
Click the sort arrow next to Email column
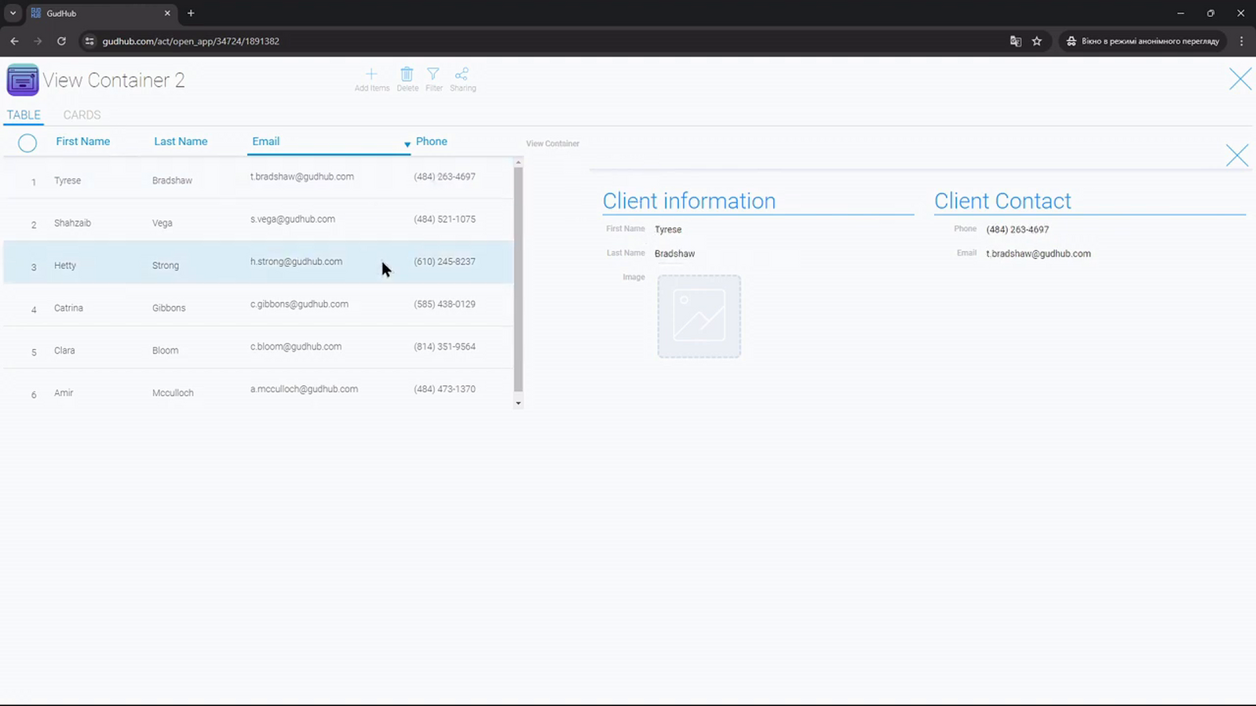click(x=407, y=144)
